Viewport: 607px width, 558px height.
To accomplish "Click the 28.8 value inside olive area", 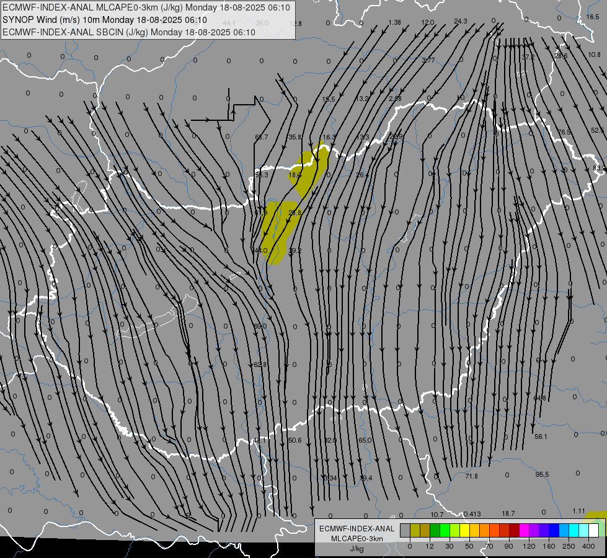I will [295, 213].
